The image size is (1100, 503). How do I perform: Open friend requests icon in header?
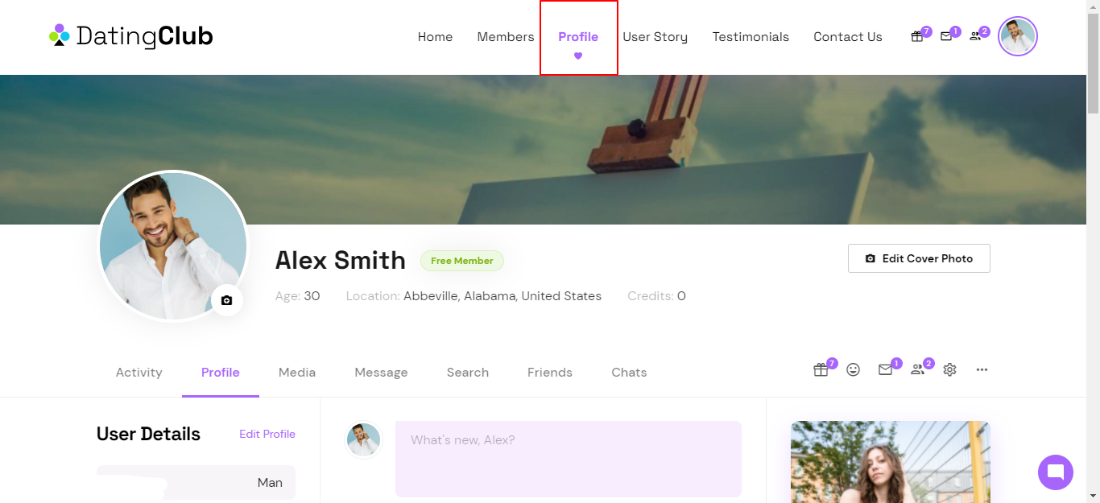pyautogui.click(x=975, y=36)
